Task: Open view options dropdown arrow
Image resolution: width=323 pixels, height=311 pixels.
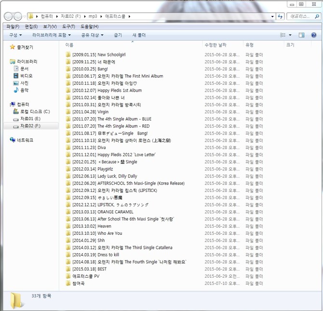Action: click(290, 35)
